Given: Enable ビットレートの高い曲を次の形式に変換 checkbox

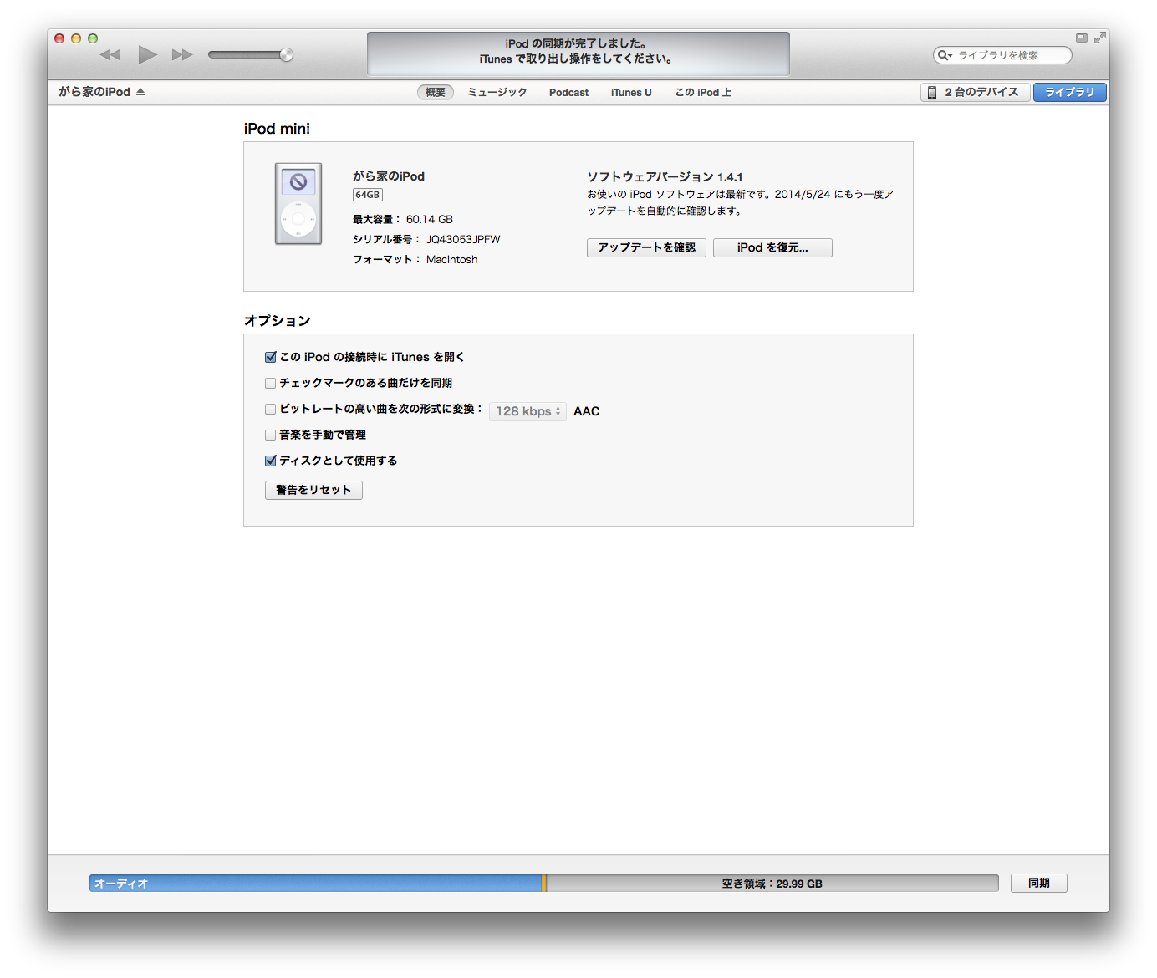Looking at the screenshot, I should coord(270,409).
